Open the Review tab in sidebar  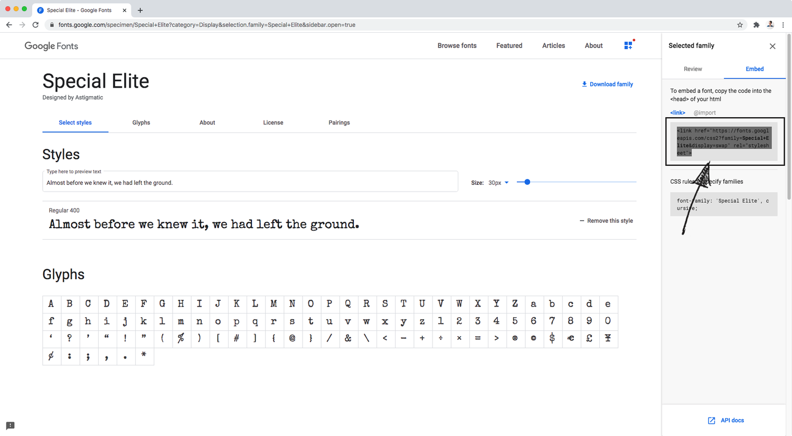[693, 69]
